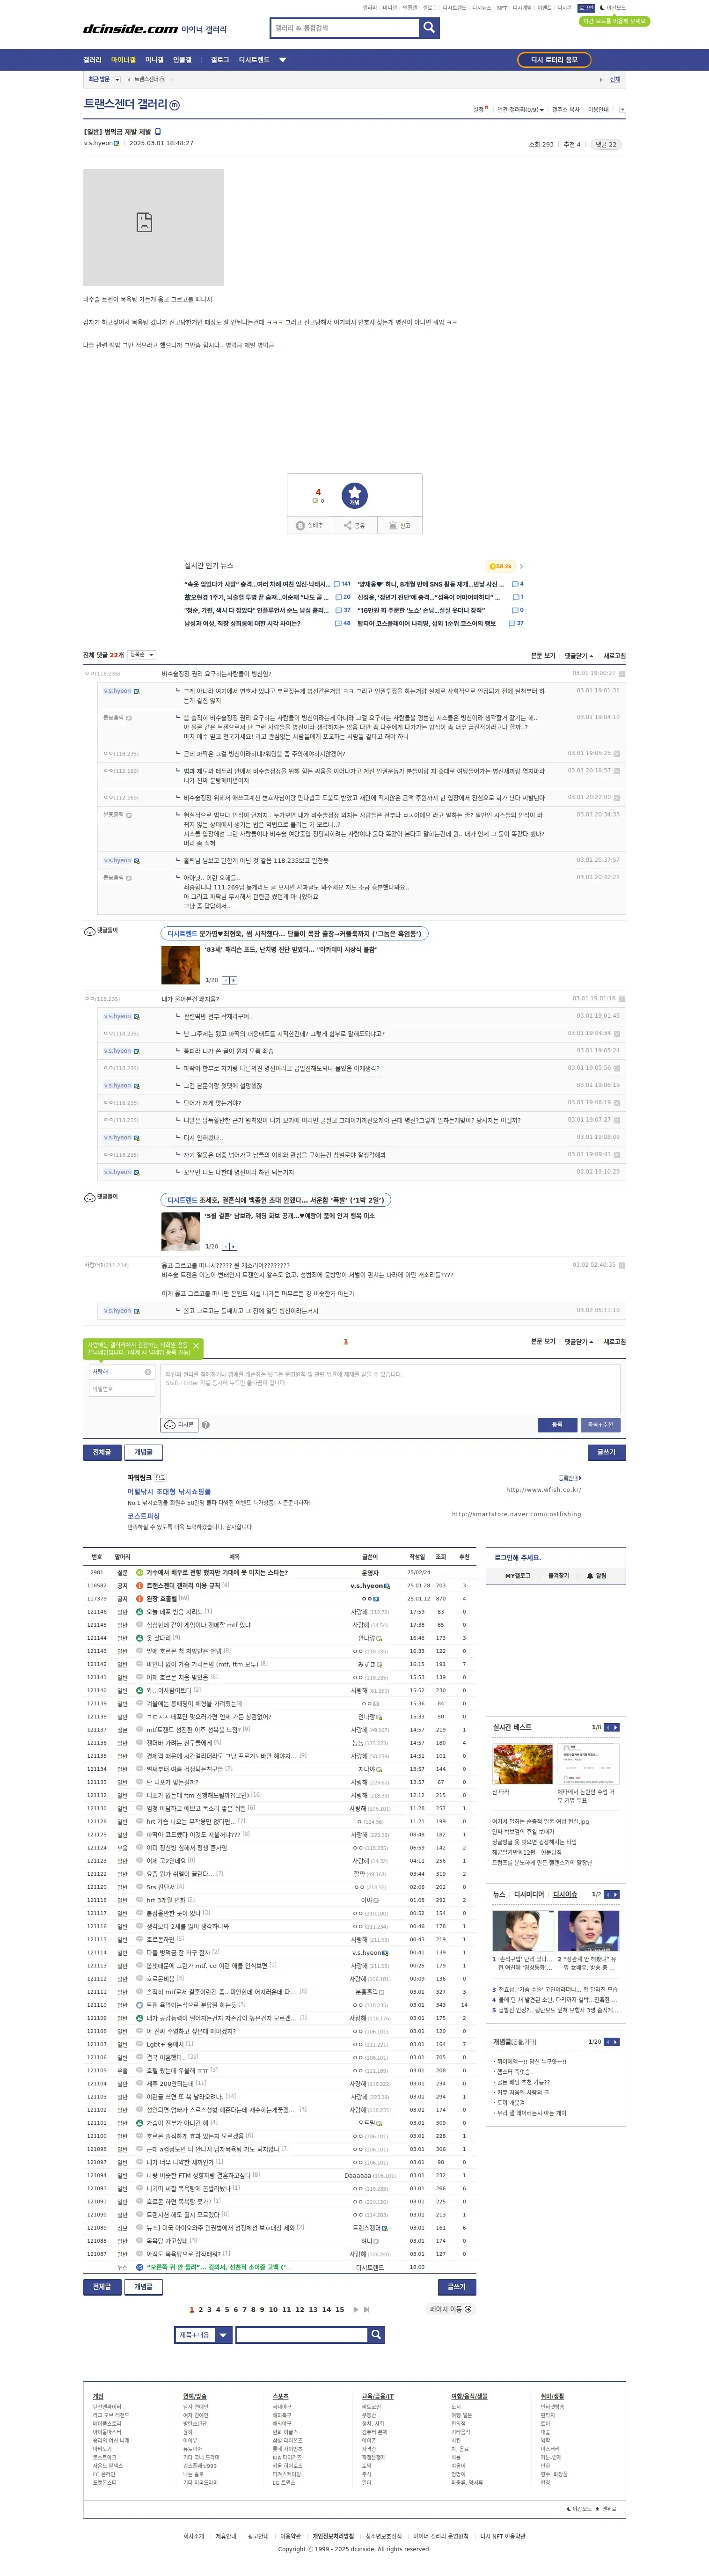
Task: Switch to the 디시이슈 tab
Action: click(x=565, y=1894)
